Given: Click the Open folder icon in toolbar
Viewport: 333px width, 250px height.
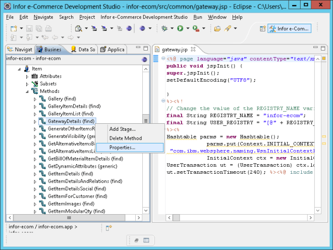Looking at the screenshot, I should [217, 28].
